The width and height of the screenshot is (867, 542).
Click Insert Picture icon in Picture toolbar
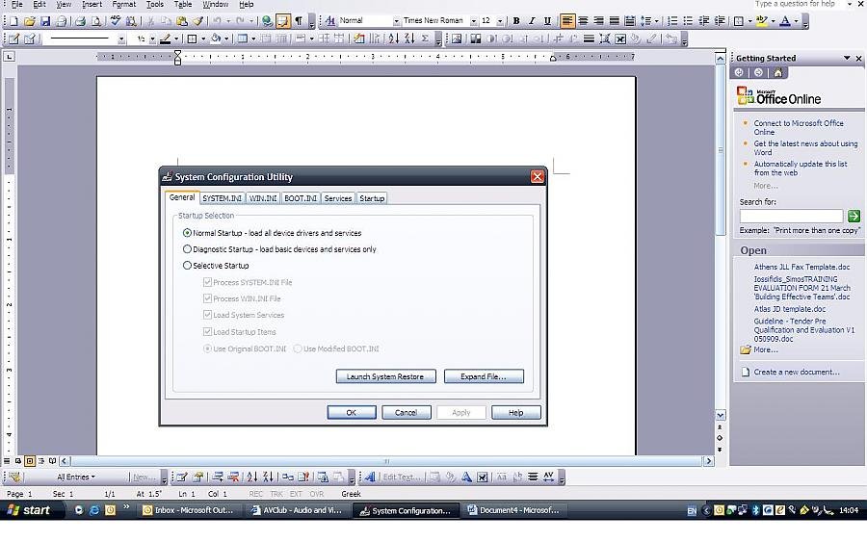click(x=457, y=39)
